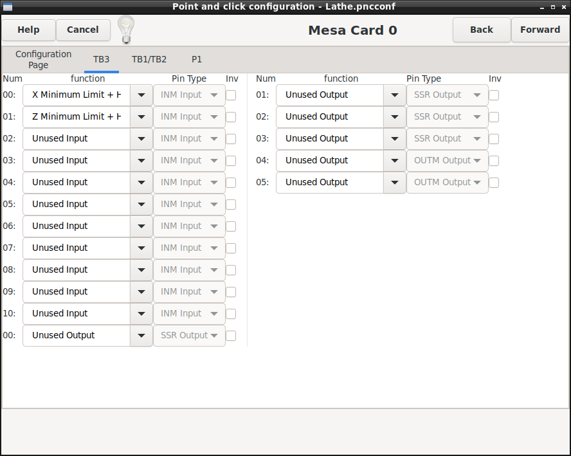Open the P1 tab

coord(197,59)
